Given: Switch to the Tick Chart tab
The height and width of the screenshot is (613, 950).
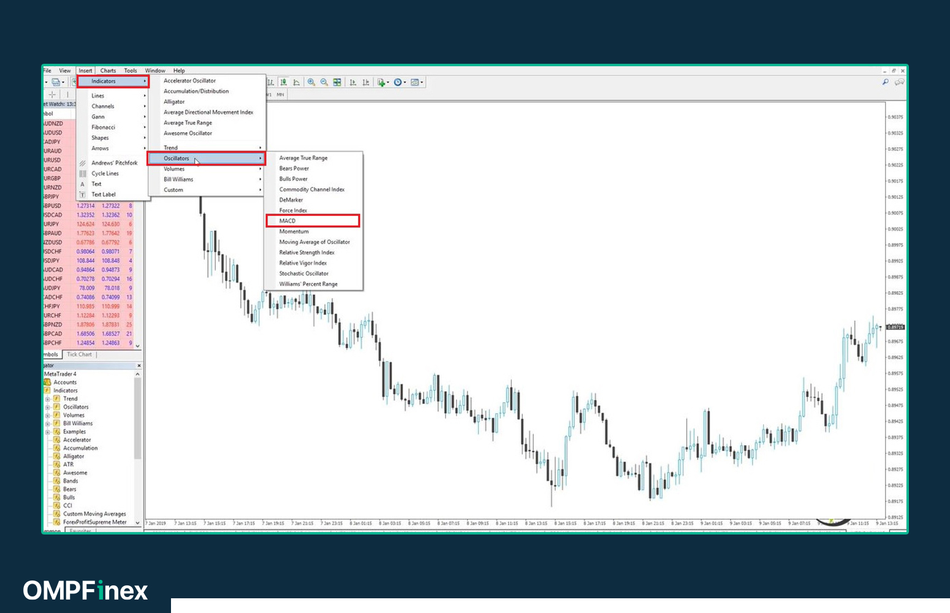Looking at the screenshot, I should 79,354.
